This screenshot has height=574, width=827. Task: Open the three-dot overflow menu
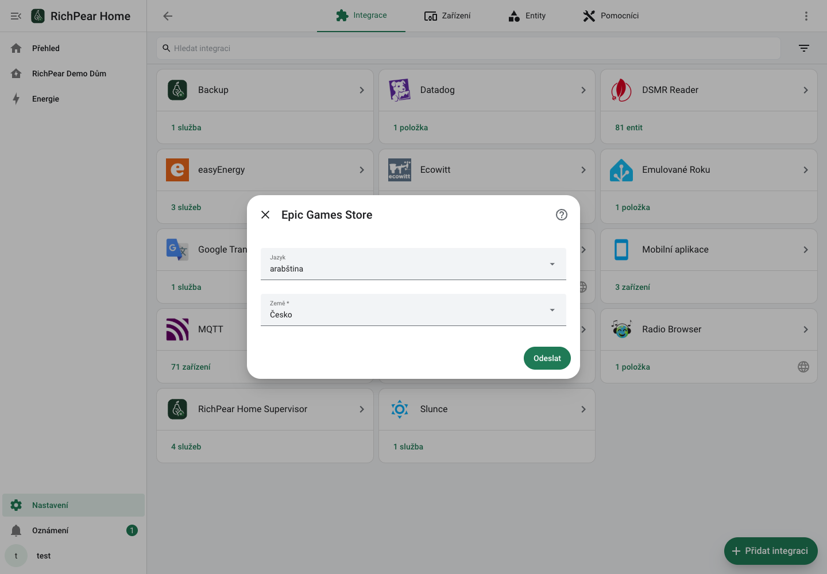[806, 16]
